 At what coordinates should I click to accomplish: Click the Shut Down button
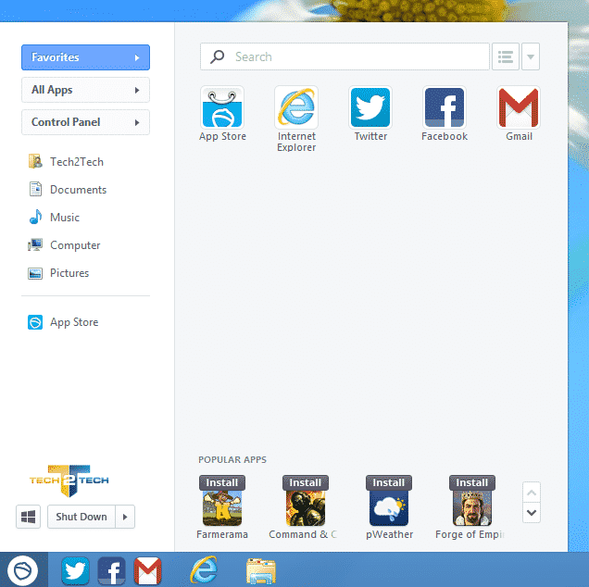click(x=81, y=517)
